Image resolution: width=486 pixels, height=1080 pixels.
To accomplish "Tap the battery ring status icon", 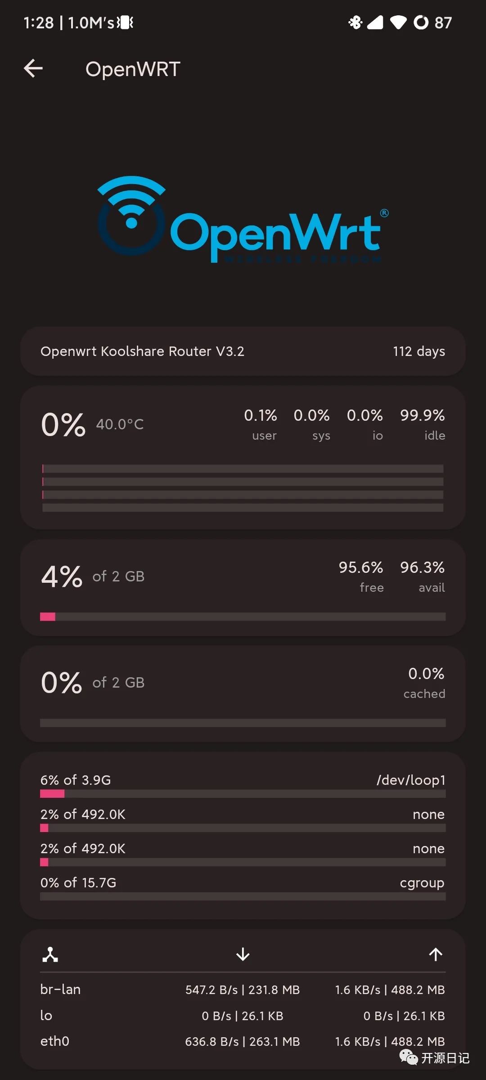I will pos(421,22).
